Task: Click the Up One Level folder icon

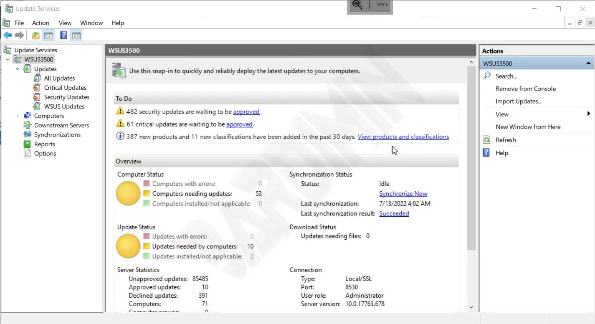Action: tap(36, 35)
